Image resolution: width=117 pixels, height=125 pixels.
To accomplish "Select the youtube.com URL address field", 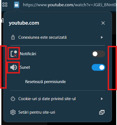I will pyautogui.click(x=69, y=5).
